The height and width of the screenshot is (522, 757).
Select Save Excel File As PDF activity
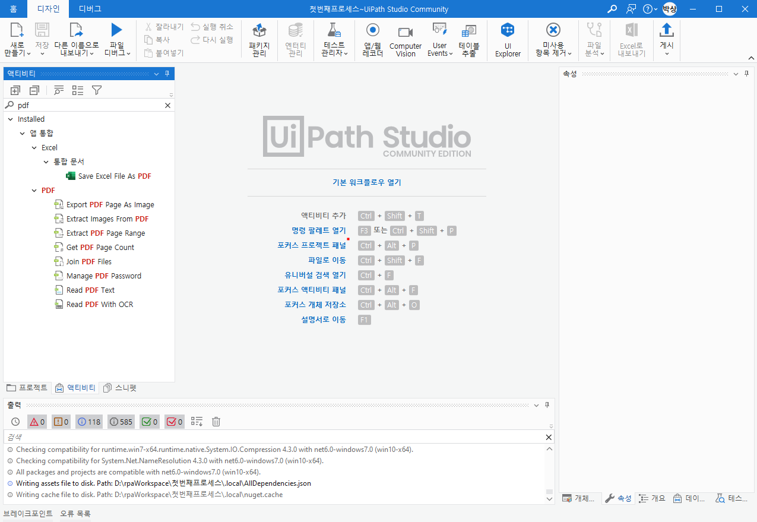[x=109, y=176]
